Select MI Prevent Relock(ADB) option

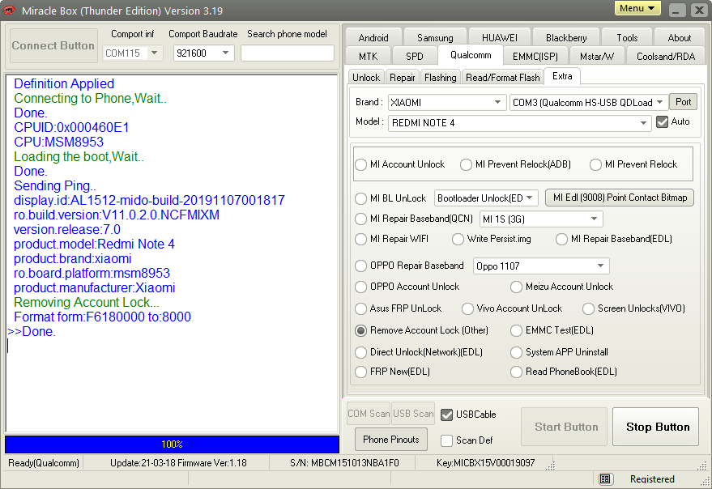(x=466, y=164)
